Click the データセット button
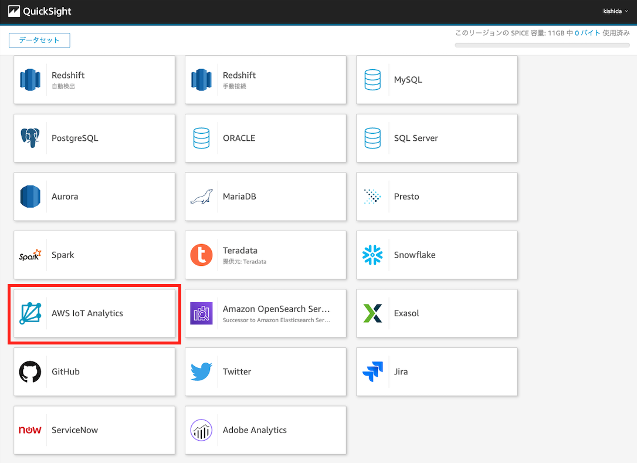 point(39,40)
